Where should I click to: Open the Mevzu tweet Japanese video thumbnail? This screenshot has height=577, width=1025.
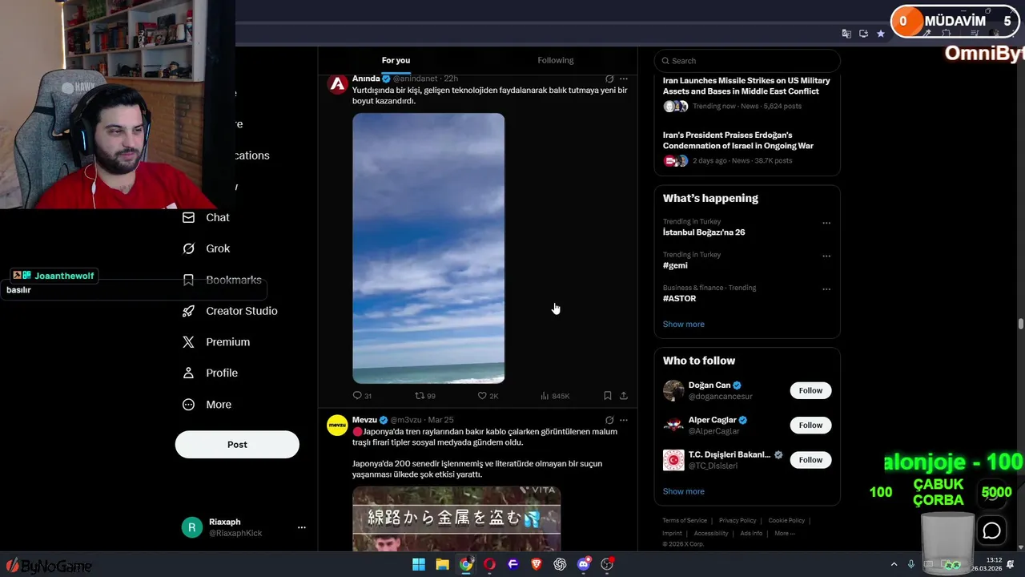(456, 518)
